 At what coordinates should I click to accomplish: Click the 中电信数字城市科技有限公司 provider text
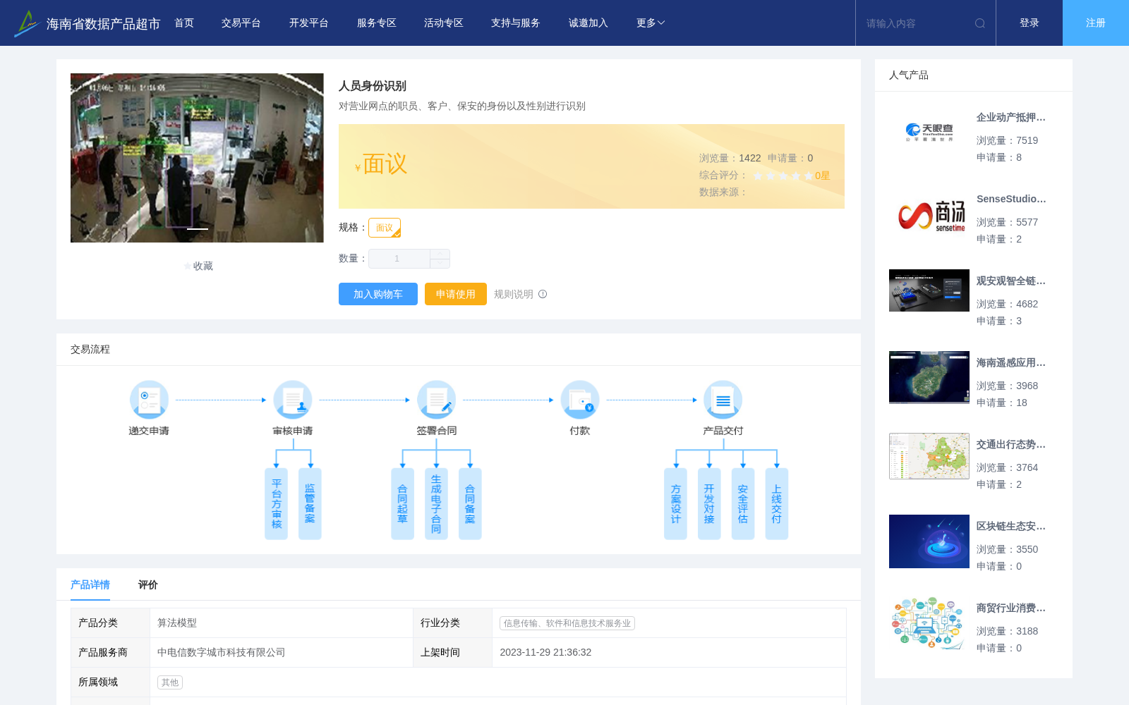[222, 653]
